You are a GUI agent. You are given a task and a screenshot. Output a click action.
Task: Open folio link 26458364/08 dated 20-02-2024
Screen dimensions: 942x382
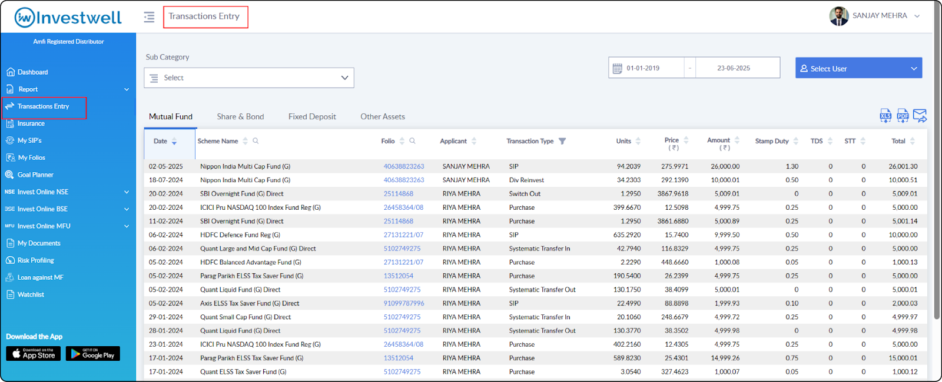(x=403, y=207)
